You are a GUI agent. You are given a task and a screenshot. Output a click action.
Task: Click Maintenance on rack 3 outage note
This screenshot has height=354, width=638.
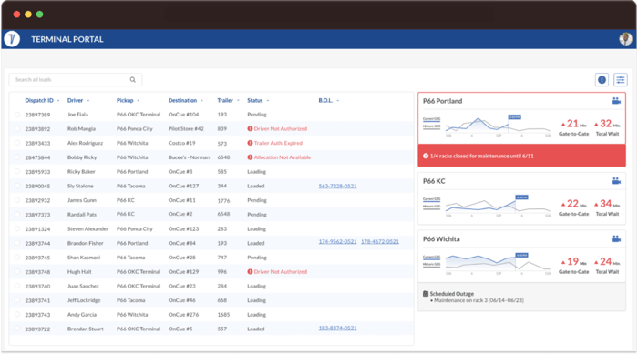[478, 300]
